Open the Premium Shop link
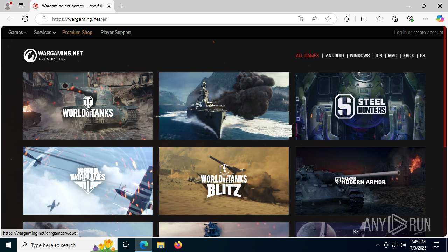This screenshot has width=448, height=252. pyautogui.click(x=77, y=32)
